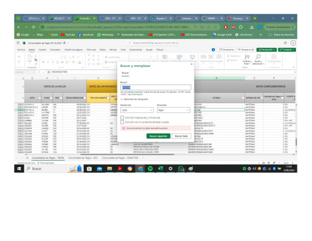Click the Buscar todo button
The image size is (312, 241).
(x=181, y=136)
